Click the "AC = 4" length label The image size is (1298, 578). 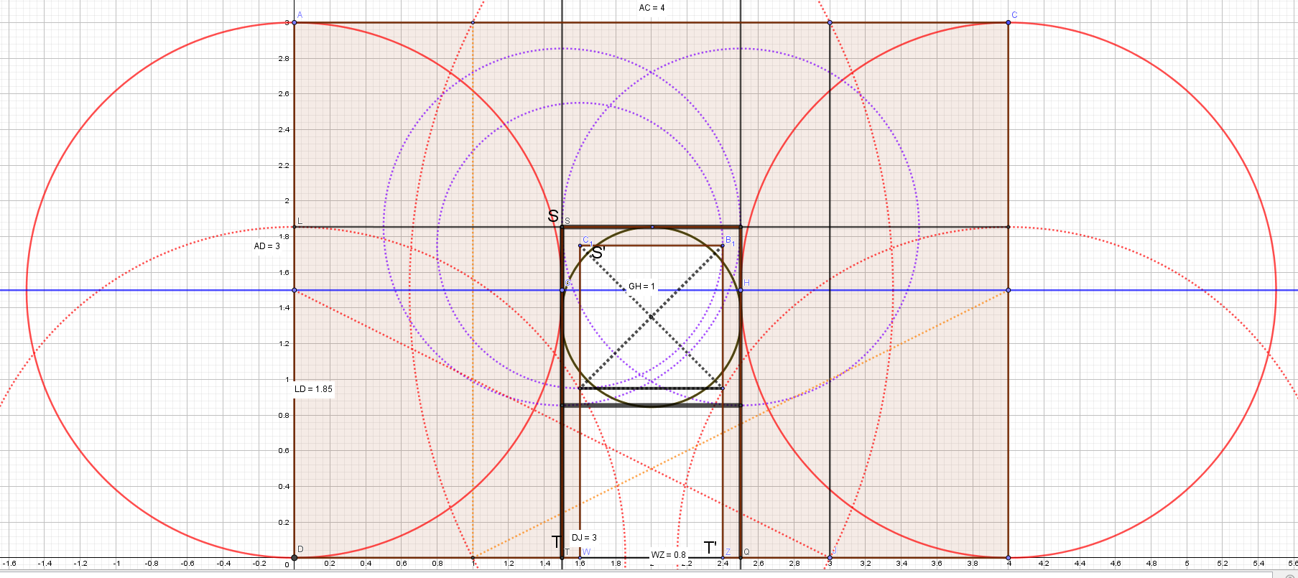point(652,8)
